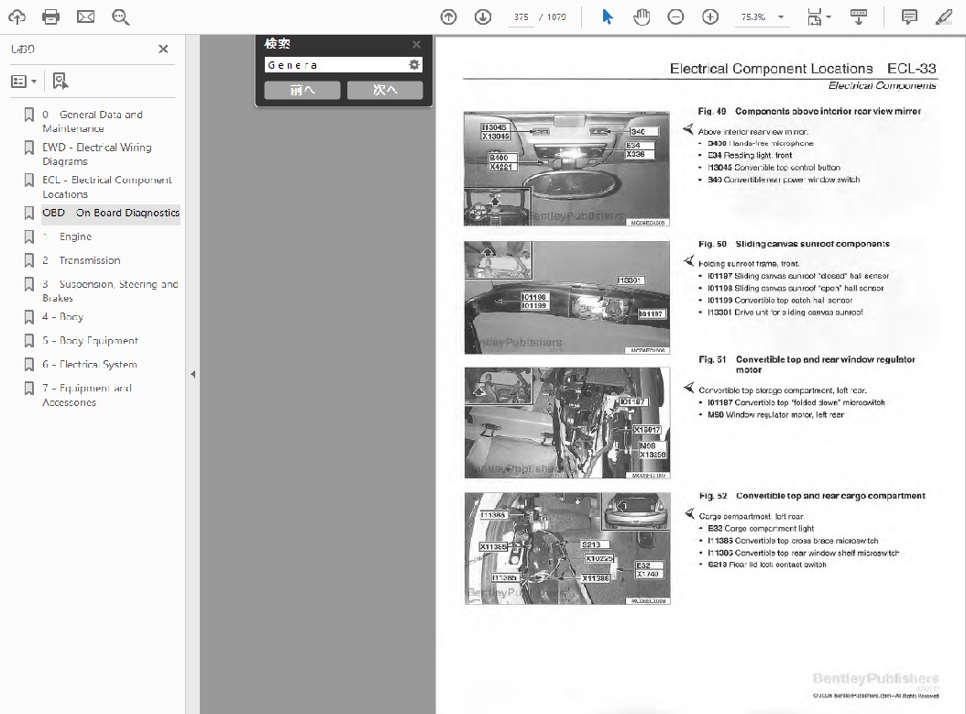
Task: Click the email envelope icon
Action: [x=85, y=16]
